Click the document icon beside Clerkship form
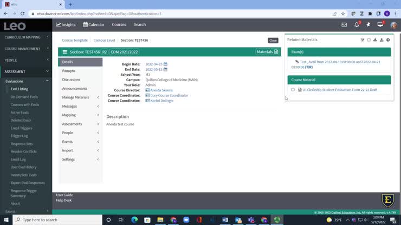The height and width of the screenshot is (225, 401). (300, 90)
